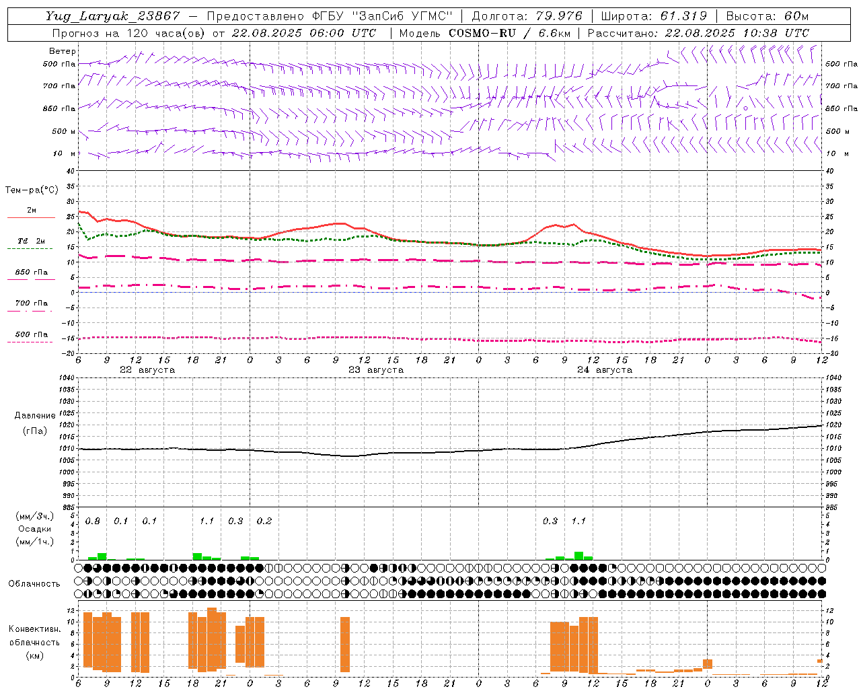
Task: Click the red line sample under 2м legend
Action: point(31,217)
